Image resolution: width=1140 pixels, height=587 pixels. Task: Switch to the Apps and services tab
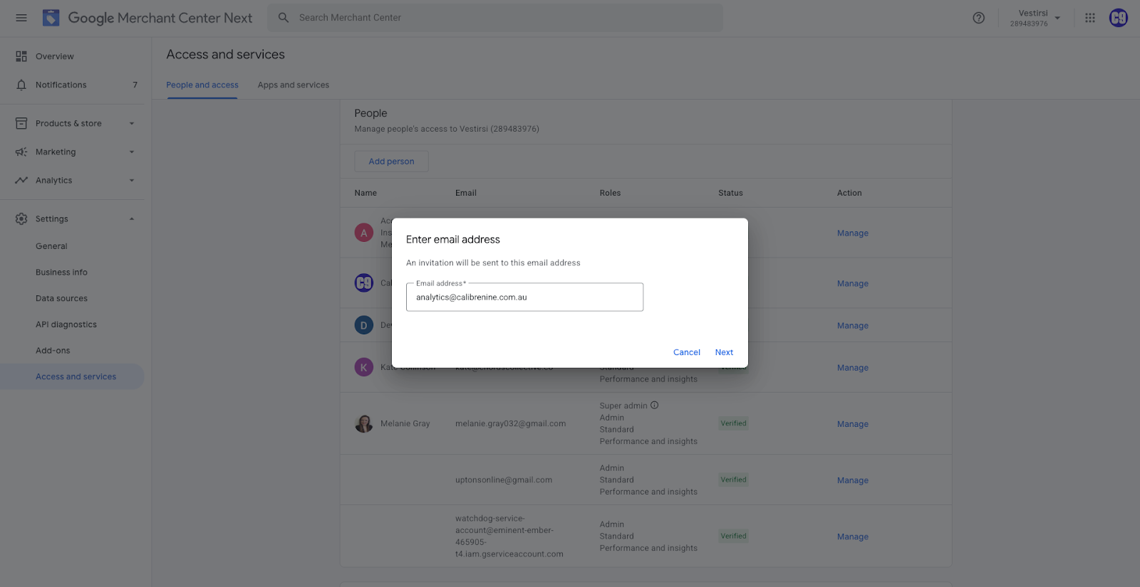(x=293, y=85)
